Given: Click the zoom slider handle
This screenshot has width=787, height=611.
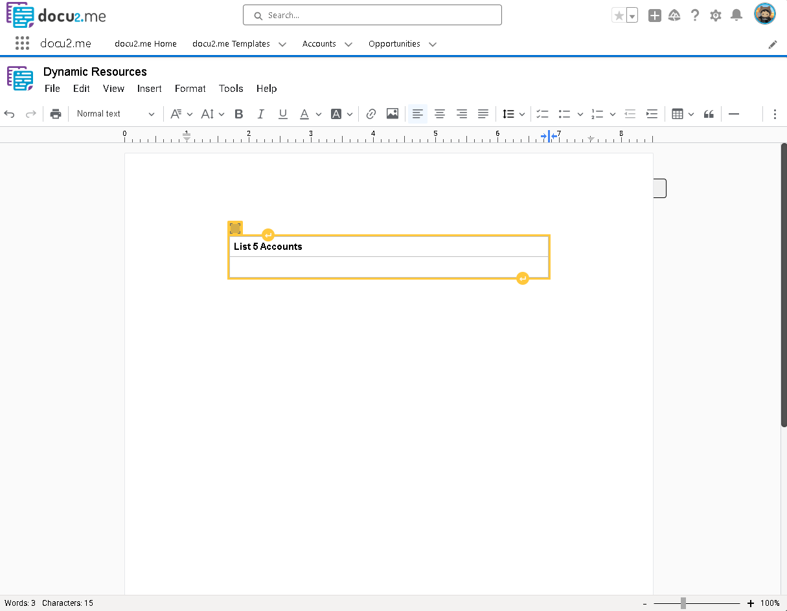Looking at the screenshot, I should tap(683, 603).
